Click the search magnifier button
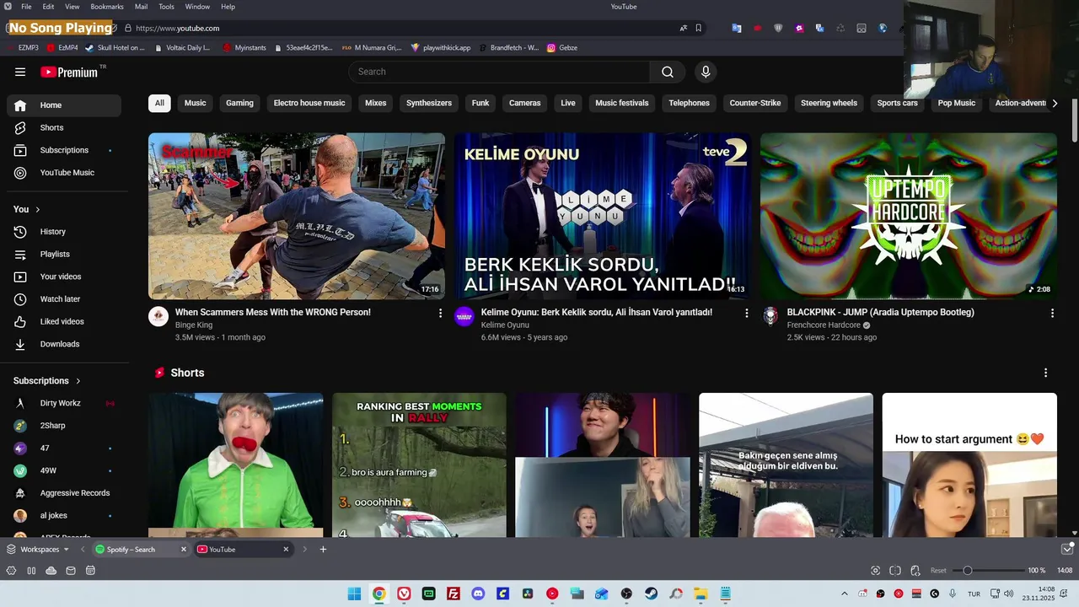Image resolution: width=1079 pixels, height=607 pixels. pos(668,72)
